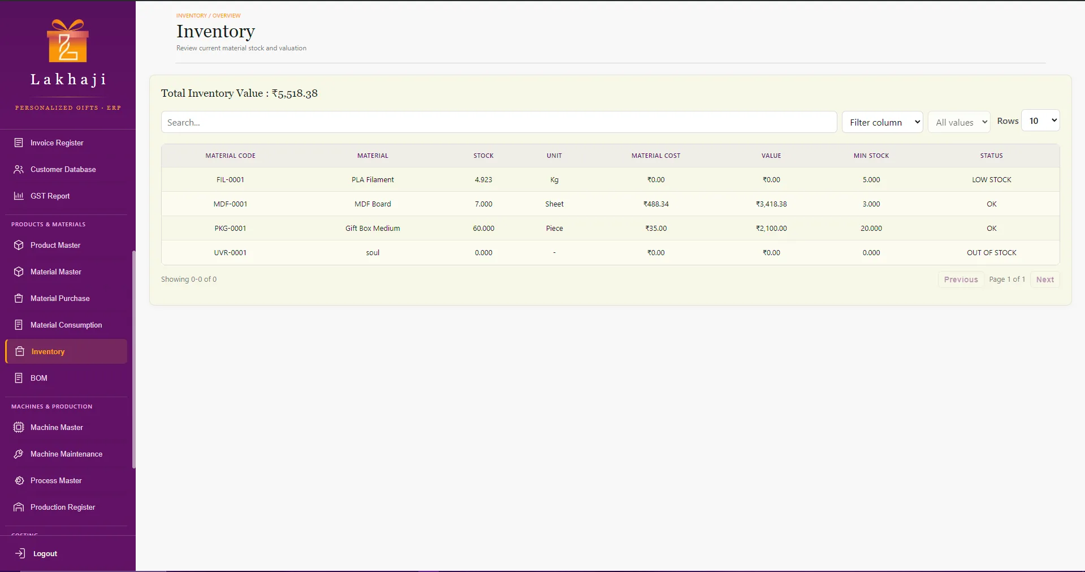The image size is (1085, 572).
Task: Click the ₹3,418.38 value cell
Action: pyautogui.click(x=771, y=204)
